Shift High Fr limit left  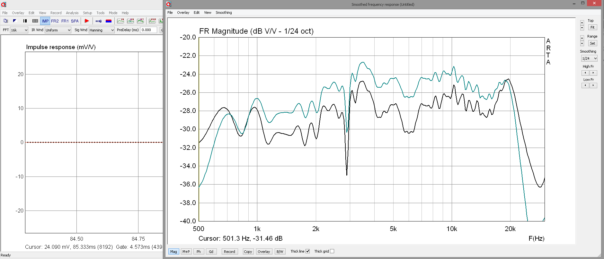click(585, 73)
